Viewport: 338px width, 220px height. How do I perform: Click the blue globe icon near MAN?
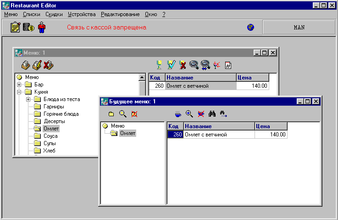(x=250, y=28)
